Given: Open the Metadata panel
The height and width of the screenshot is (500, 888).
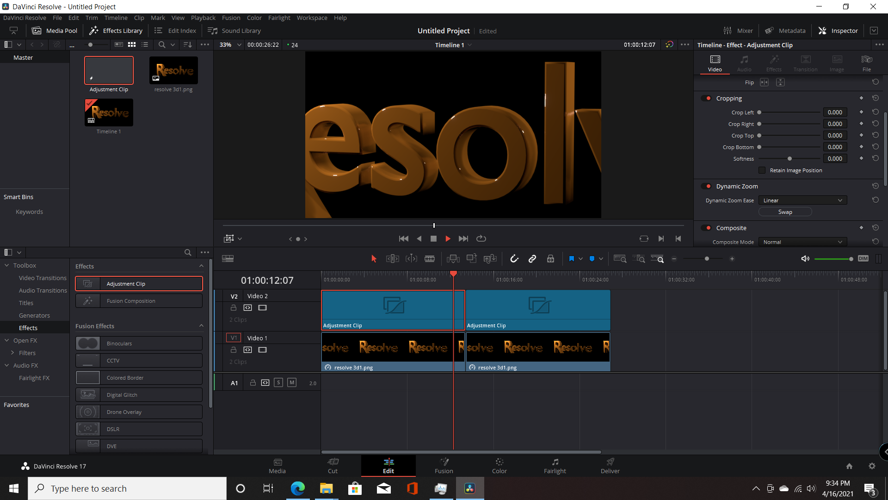Looking at the screenshot, I should (785, 31).
